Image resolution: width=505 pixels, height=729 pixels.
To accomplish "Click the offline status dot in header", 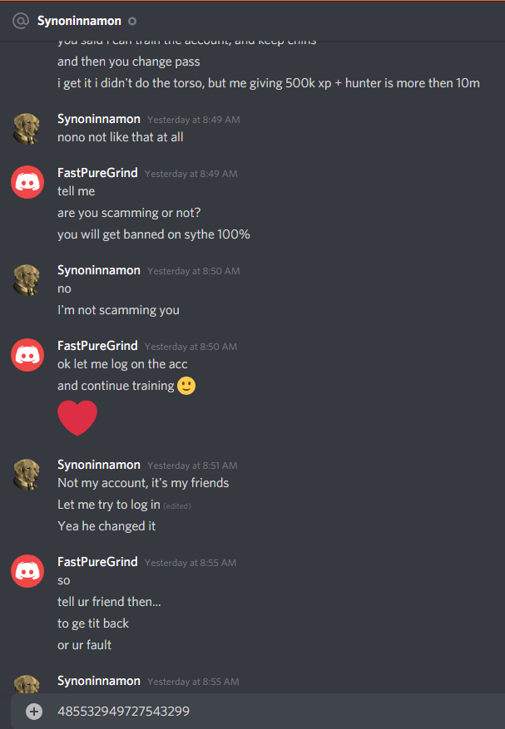I will point(132,21).
